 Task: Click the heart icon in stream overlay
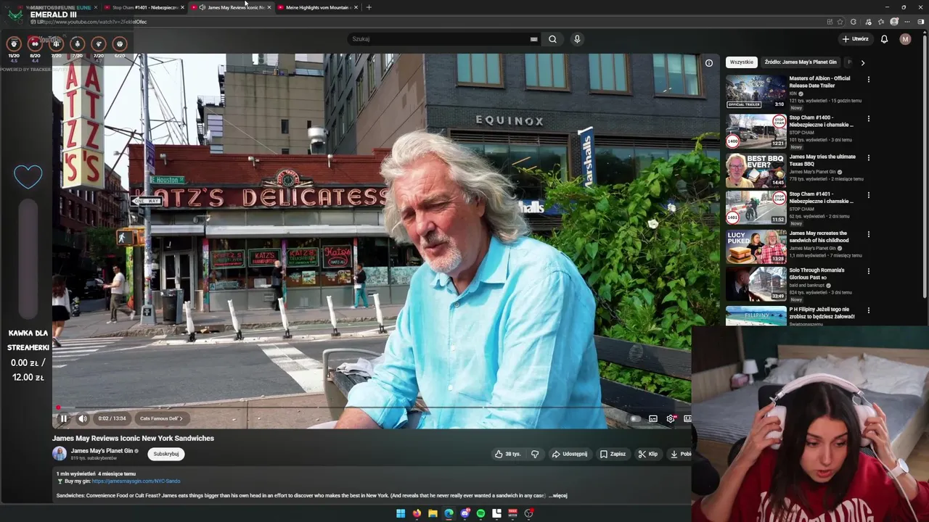pos(28,176)
